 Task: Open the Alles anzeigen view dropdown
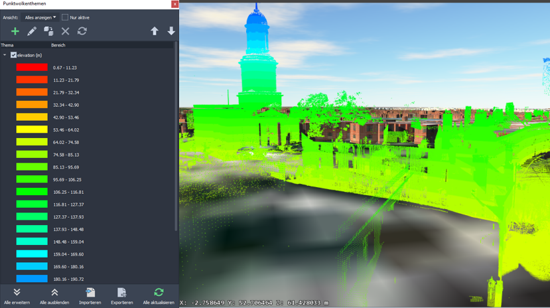click(40, 17)
